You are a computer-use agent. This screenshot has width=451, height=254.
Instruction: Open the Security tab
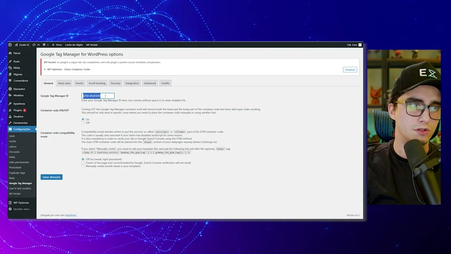116,83
